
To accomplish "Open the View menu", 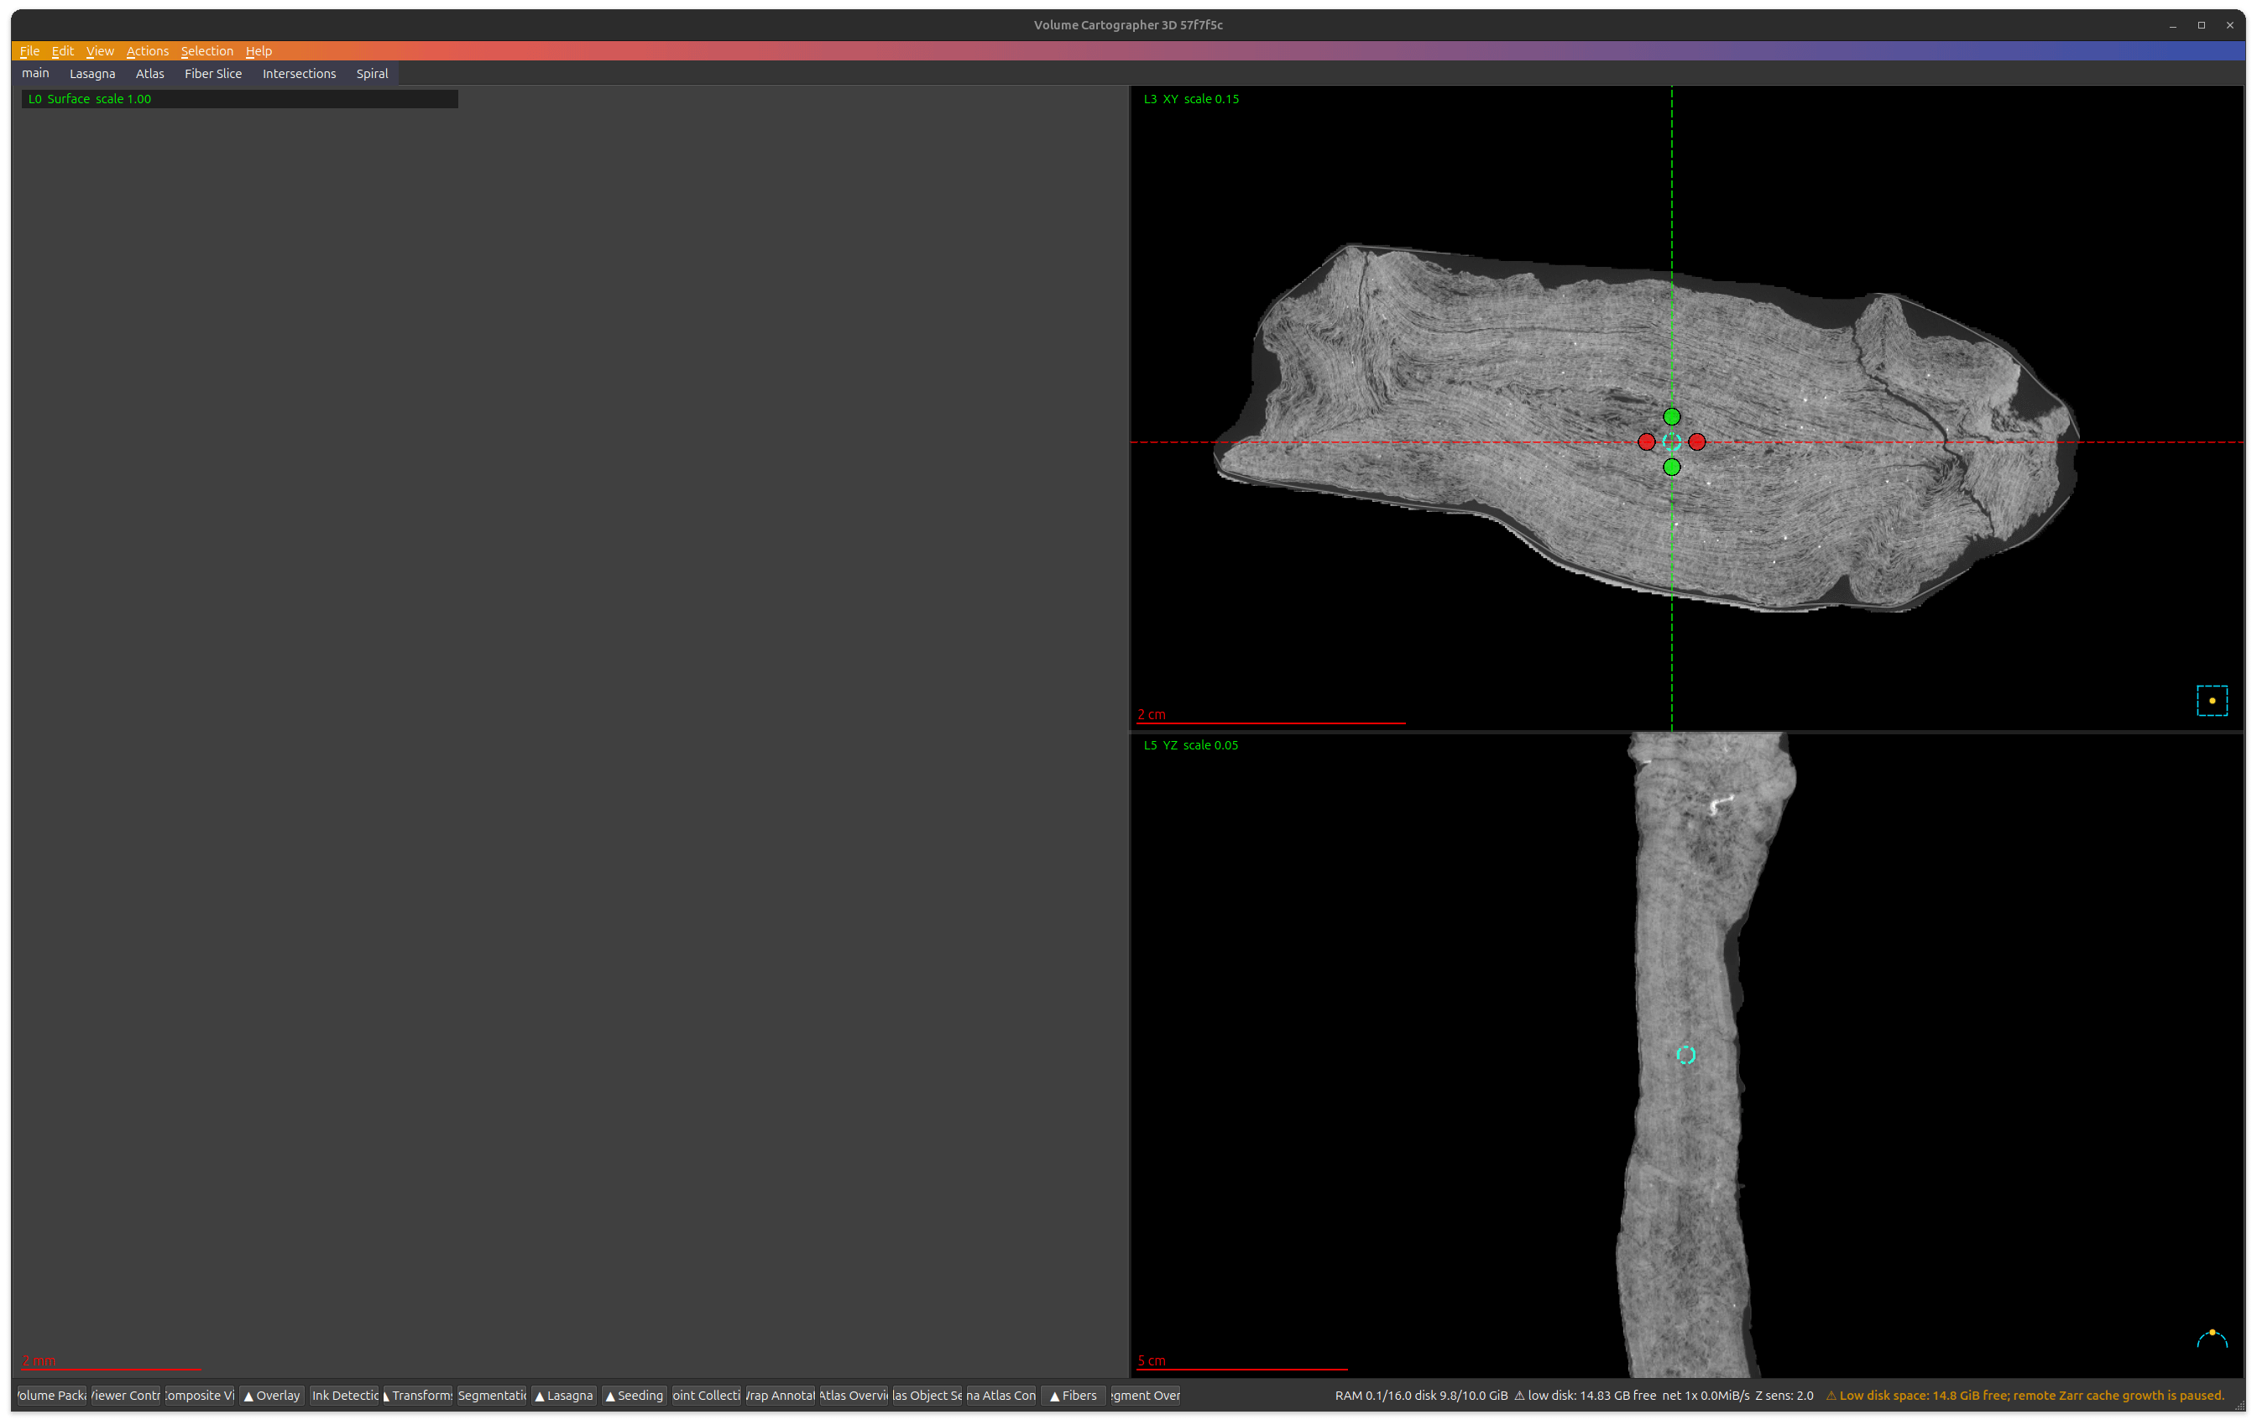I will [x=99, y=50].
